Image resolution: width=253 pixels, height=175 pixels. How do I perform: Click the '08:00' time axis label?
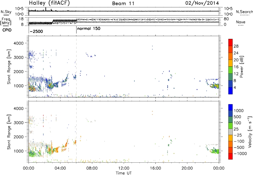pyautogui.click(x=92, y=168)
